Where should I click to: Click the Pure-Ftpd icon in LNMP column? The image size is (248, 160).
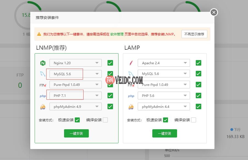coord(43,85)
